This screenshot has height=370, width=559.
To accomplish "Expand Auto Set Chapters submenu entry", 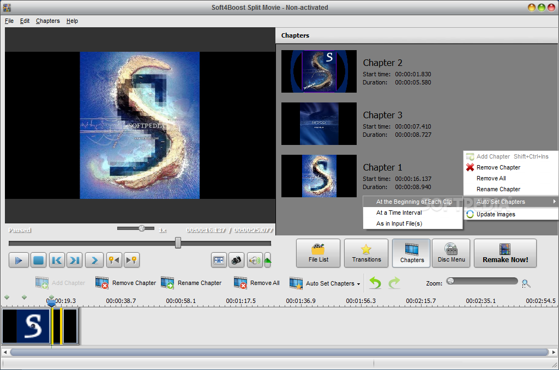I will [511, 202].
